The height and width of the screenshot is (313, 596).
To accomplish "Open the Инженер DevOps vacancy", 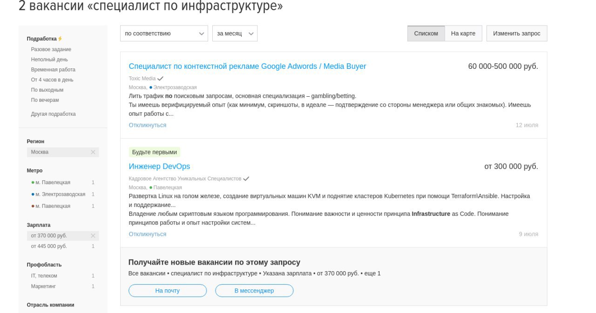I will coord(159,166).
